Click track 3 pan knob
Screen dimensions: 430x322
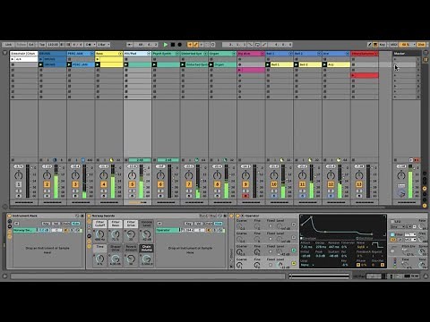tap(75, 175)
